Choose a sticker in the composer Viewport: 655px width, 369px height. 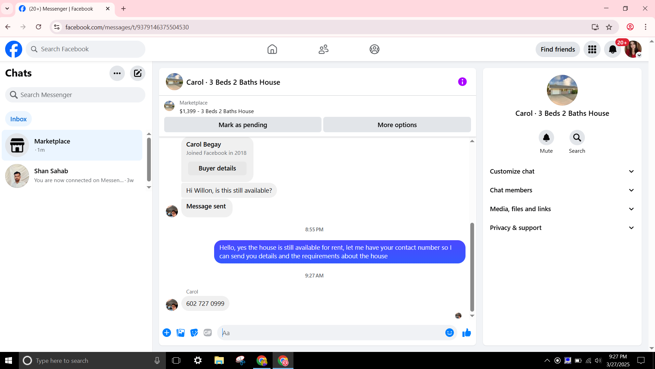click(194, 332)
